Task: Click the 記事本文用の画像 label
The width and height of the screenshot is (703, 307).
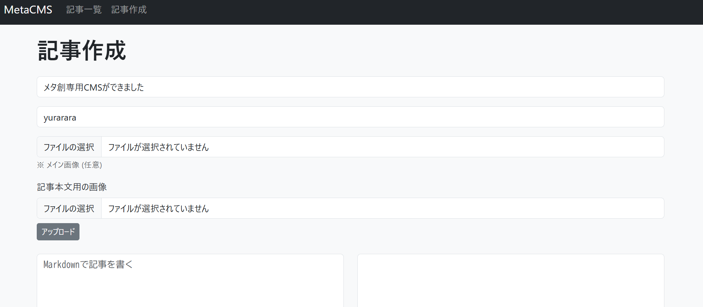Action: click(x=72, y=187)
